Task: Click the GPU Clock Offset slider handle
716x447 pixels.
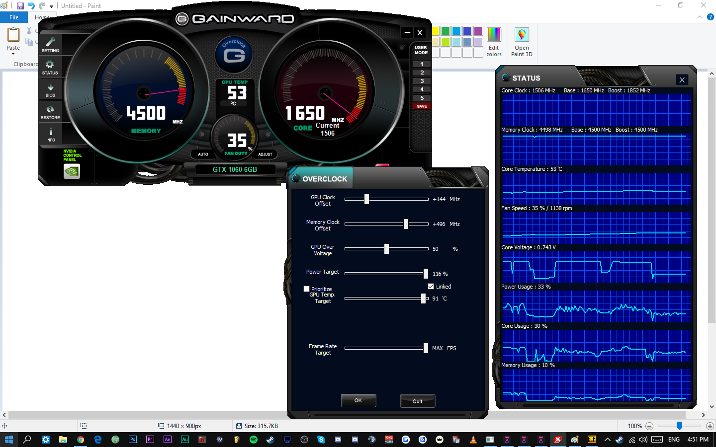Action: coord(366,199)
